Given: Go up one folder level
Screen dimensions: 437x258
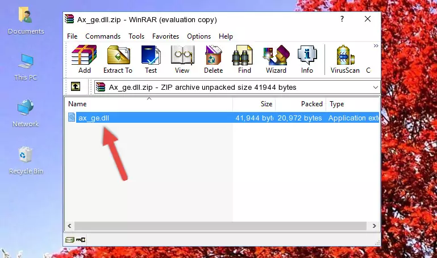Looking at the screenshot, I should pyautogui.click(x=76, y=86).
